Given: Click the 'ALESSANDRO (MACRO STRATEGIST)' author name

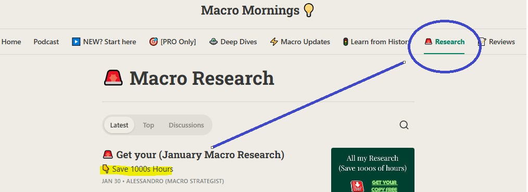Looking at the screenshot, I should (175, 181).
